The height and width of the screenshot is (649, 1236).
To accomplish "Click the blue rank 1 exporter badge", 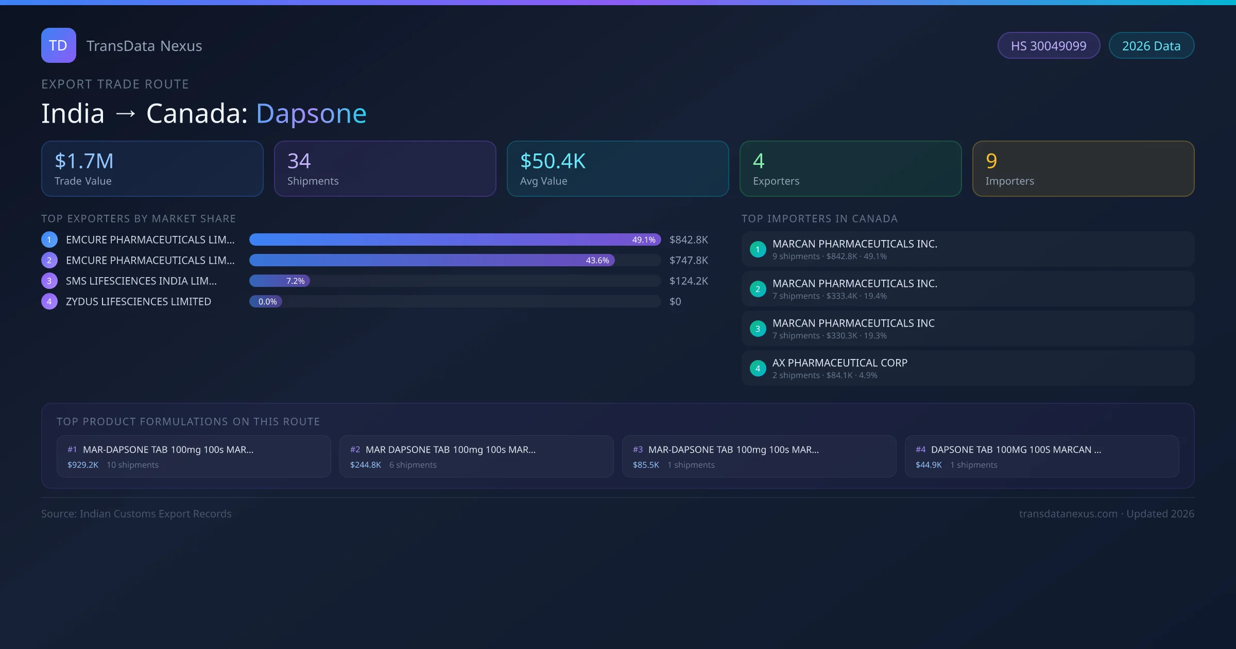I will pos(49,240).
